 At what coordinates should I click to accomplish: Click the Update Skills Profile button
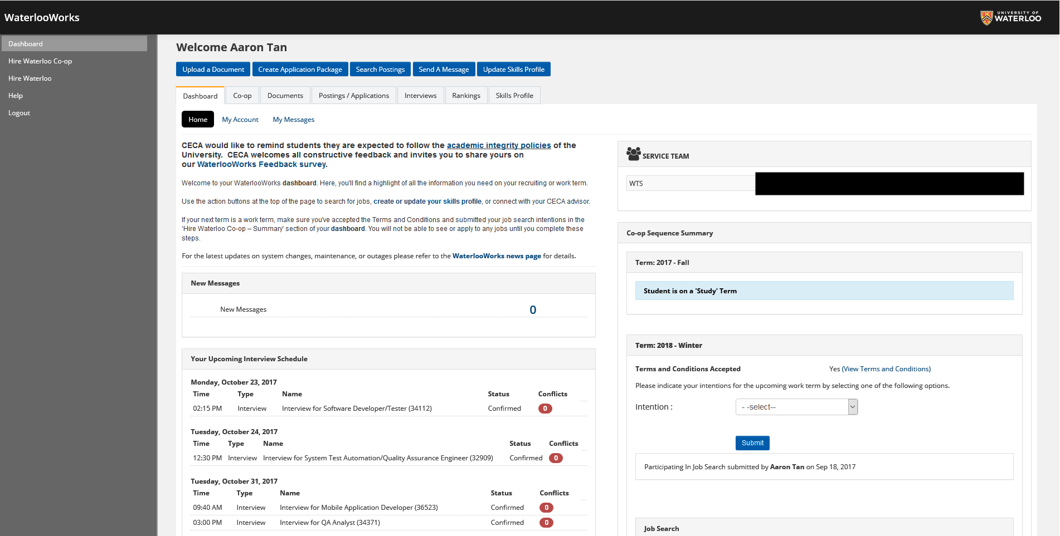point(514,69)
